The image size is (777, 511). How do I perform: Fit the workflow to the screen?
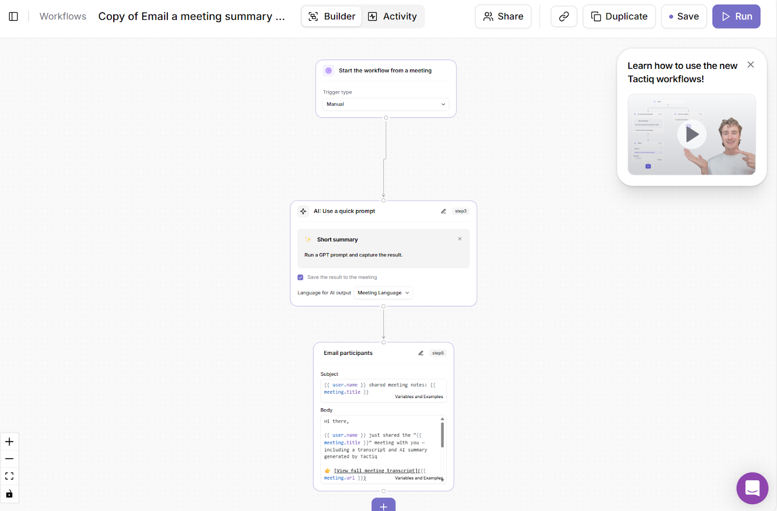(9, 476)
